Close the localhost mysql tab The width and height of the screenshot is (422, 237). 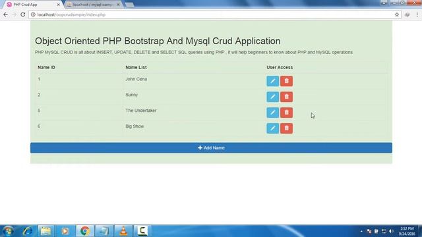tap(118, 5)
